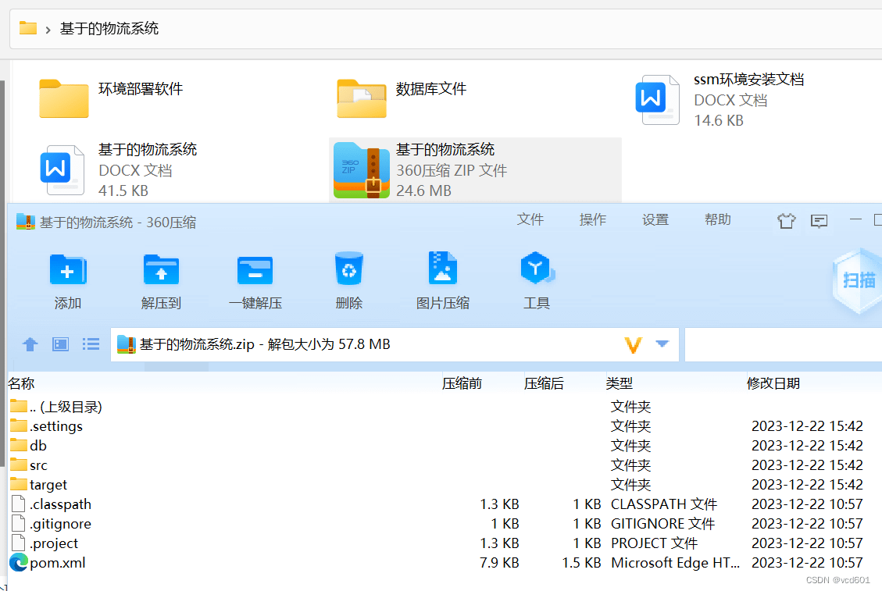Click the feedback message icon in title bar
Image resolution: width=882 pixels, height=591 pixels.
(x=819, y=221)
